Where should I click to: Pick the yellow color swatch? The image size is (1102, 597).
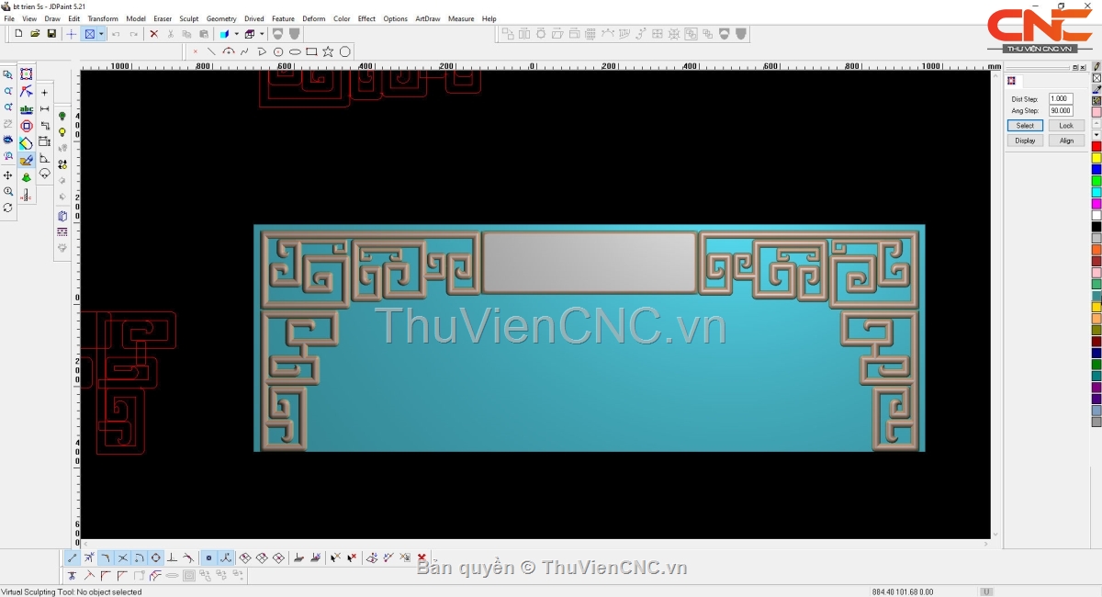click(1096, 158)
